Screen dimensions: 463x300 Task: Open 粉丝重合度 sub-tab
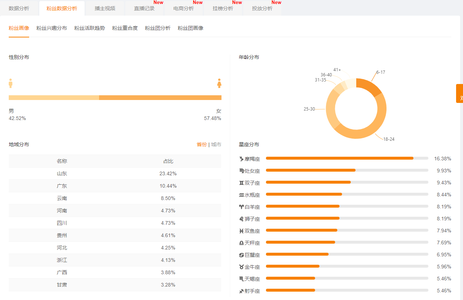(125, 28)
